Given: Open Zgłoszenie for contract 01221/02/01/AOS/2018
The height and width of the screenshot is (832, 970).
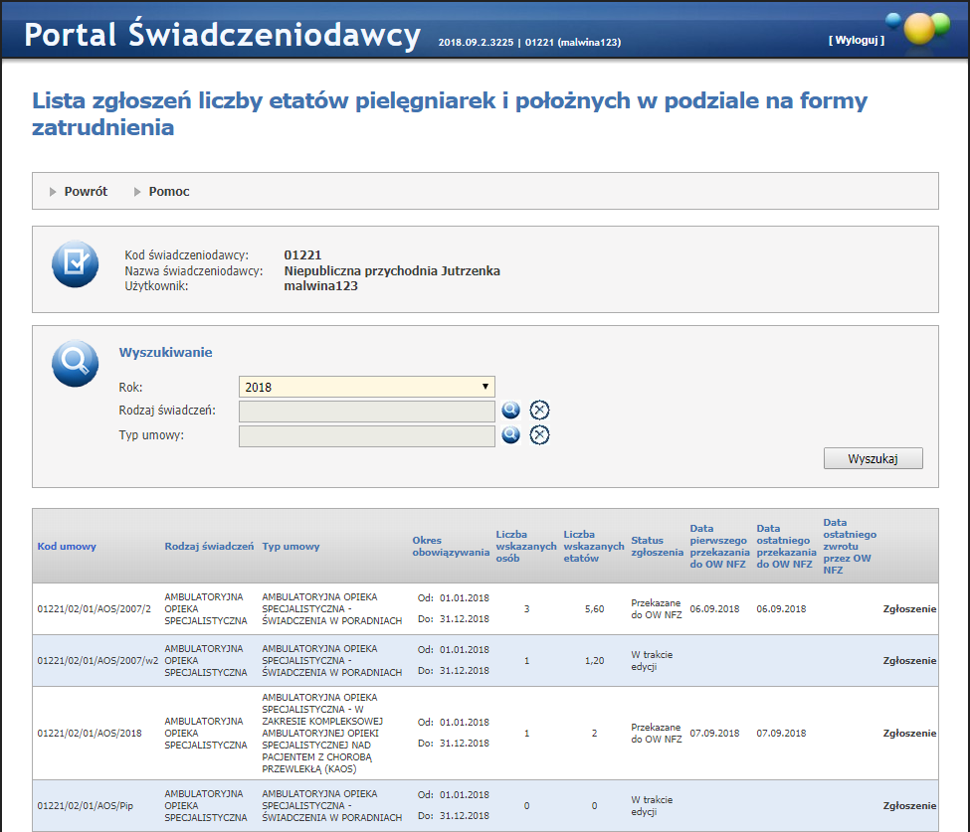Looking at the screenshot, I should [909, 734].
